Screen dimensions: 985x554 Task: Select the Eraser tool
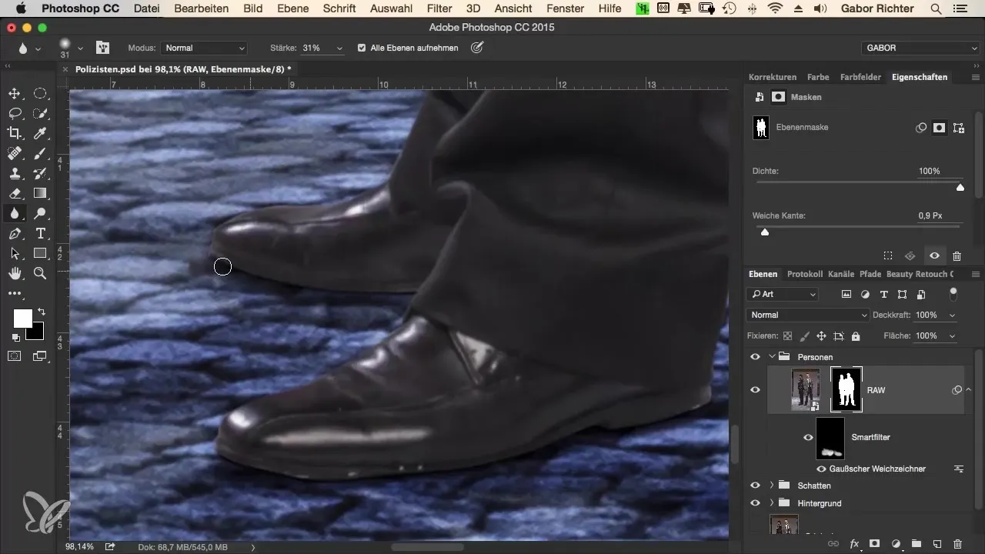(x=15, y=193)
